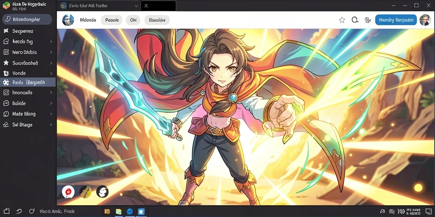
Task: Open the blue browser icon in the taskbar
Action: tap(130, 212)
